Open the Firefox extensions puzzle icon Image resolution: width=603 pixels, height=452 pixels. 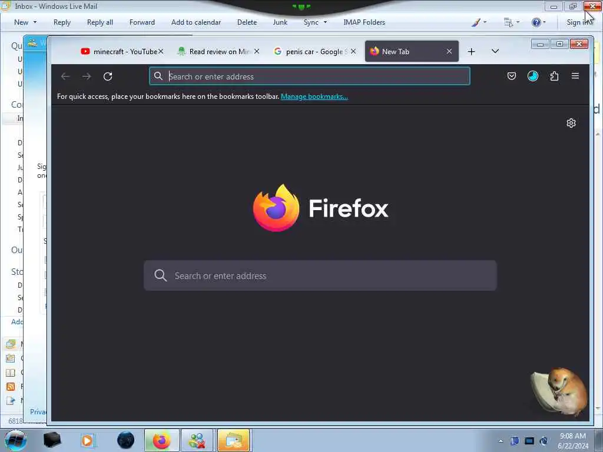click(x=554, y=76)
